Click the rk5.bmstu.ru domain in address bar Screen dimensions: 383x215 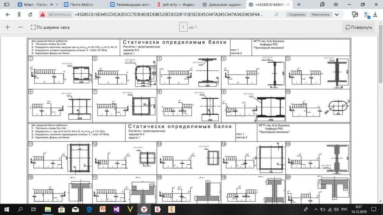[60, 15]
